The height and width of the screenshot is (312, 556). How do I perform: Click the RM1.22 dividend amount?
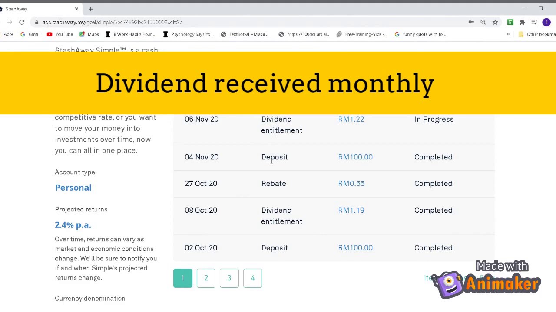click(351, 119)
